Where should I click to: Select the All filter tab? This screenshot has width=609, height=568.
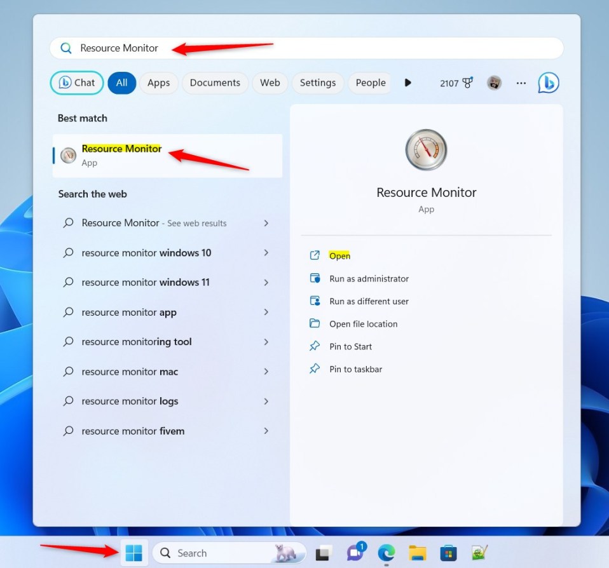click(x=121, y=83)
